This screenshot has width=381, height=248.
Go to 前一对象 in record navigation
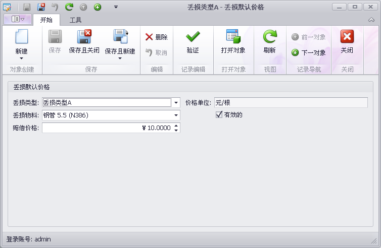click(x=309, y=37)
